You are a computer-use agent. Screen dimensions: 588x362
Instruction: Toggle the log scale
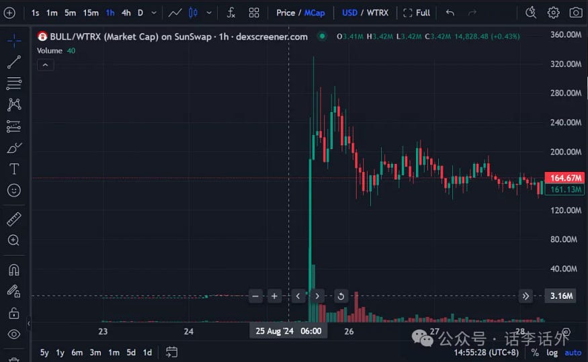552,353
